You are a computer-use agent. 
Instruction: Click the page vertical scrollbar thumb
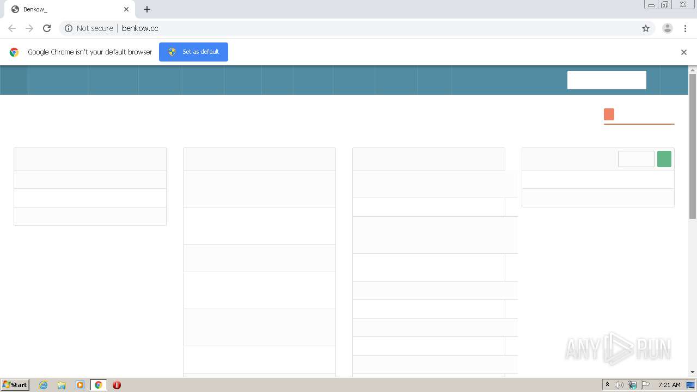(693, 146)
